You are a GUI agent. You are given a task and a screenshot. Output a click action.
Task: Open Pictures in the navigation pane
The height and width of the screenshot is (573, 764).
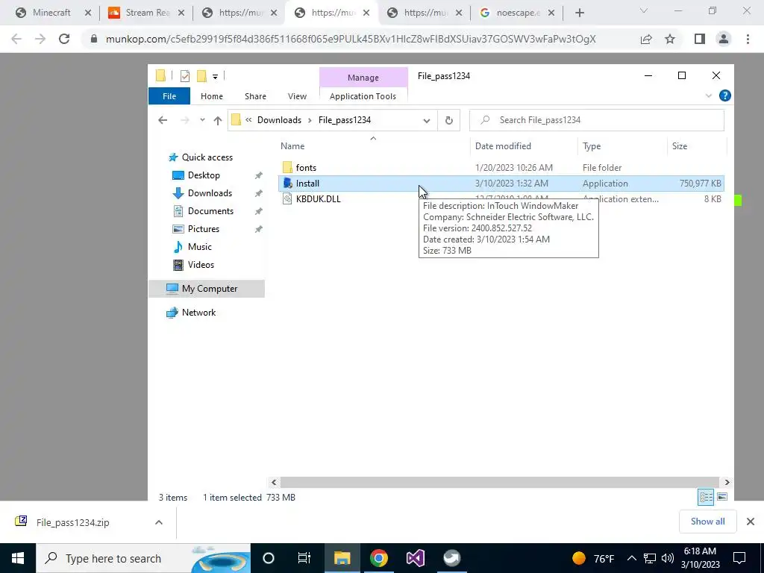pos(203,229)
